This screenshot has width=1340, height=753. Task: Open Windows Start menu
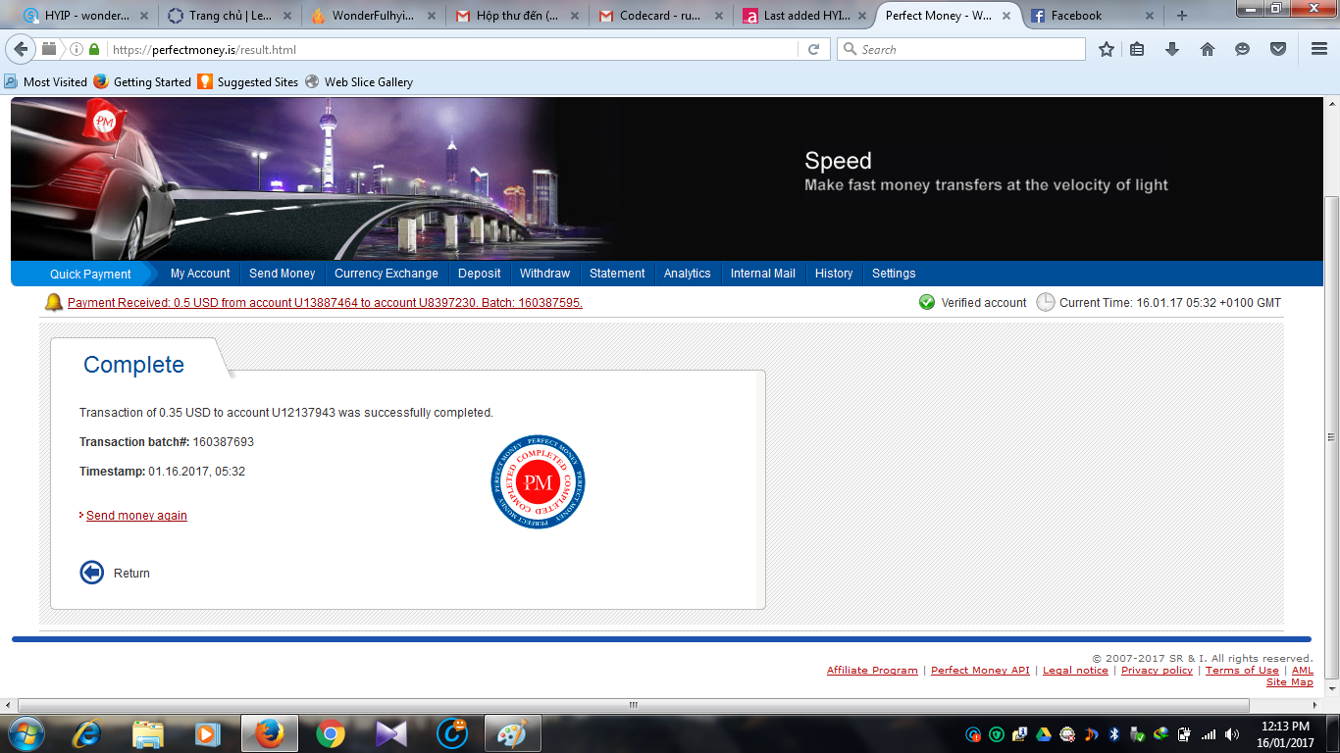coord(26,733)
